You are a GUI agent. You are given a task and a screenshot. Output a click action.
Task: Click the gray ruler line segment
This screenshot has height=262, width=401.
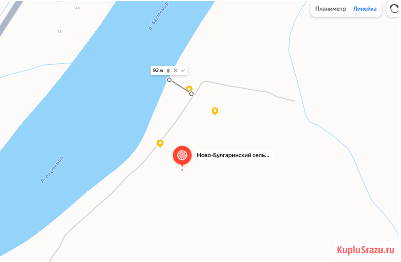(x=180, y=87)
